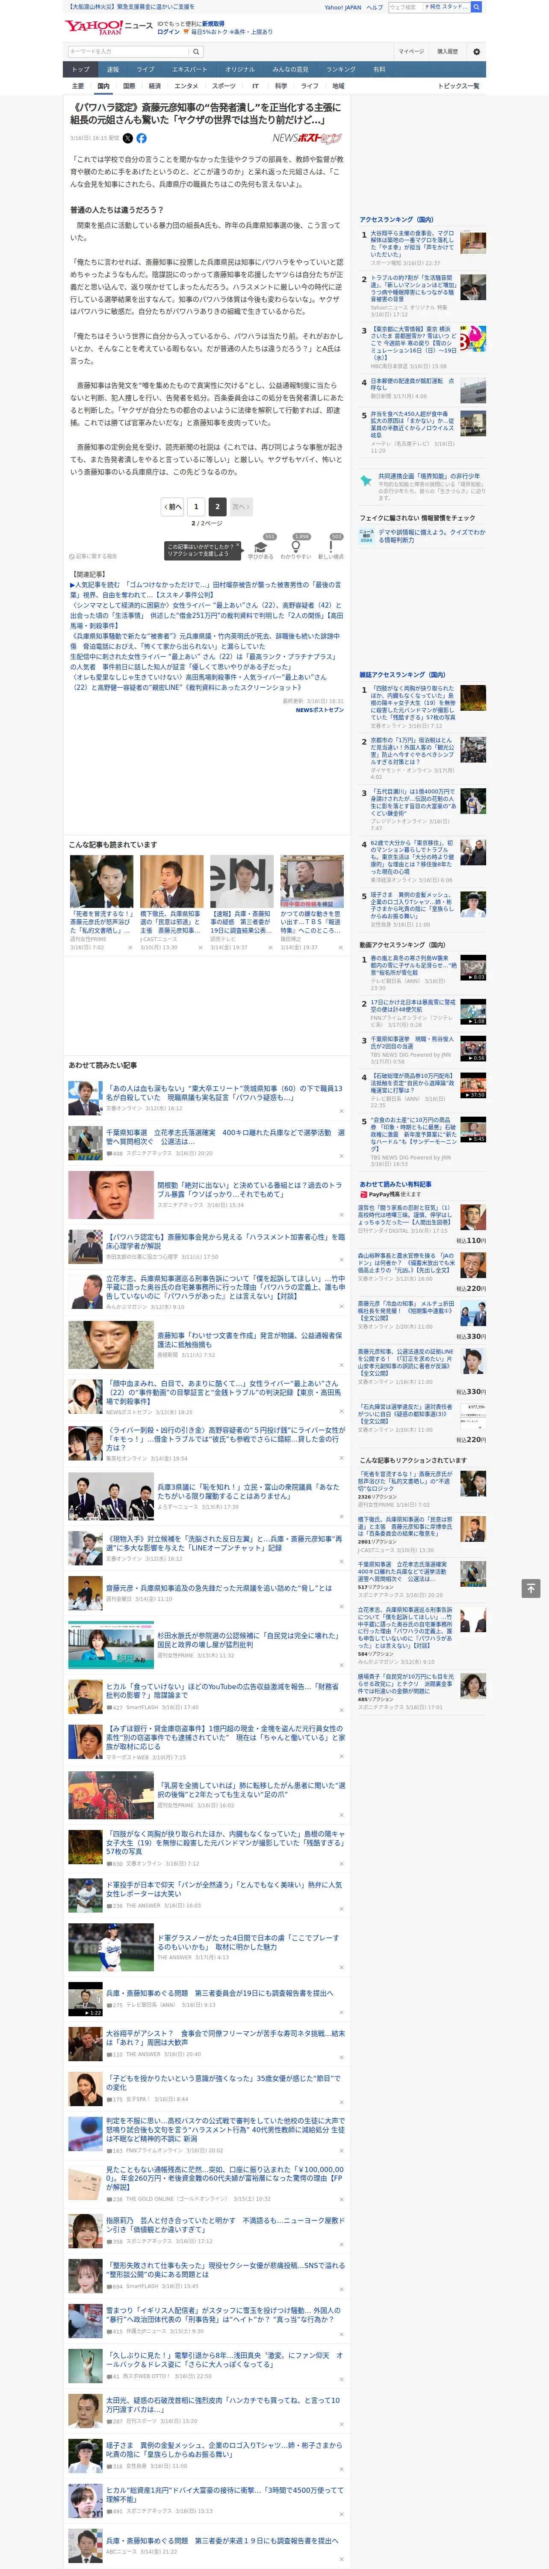Share the article on Facebook

142,139
